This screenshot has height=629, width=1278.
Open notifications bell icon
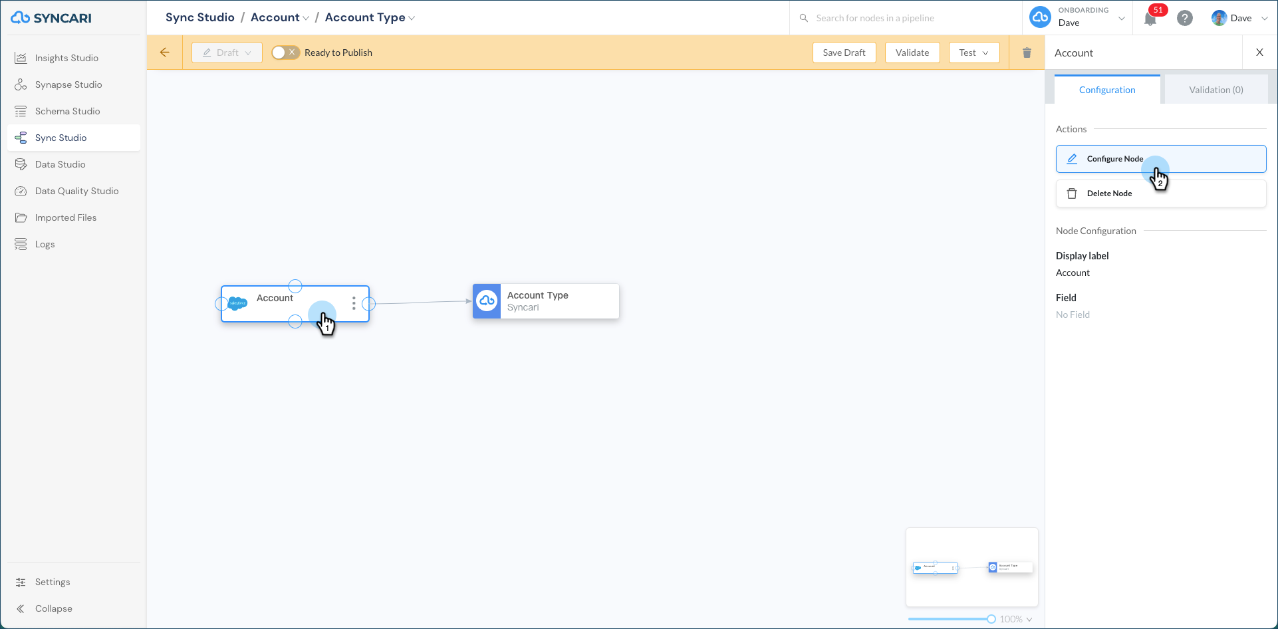tap(1150, 19)
